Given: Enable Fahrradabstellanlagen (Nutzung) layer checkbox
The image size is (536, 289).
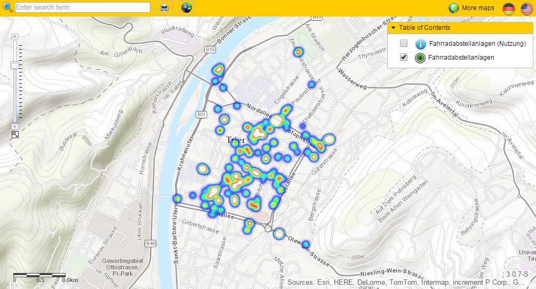Looking at the screenshot, I should (404, 43).
